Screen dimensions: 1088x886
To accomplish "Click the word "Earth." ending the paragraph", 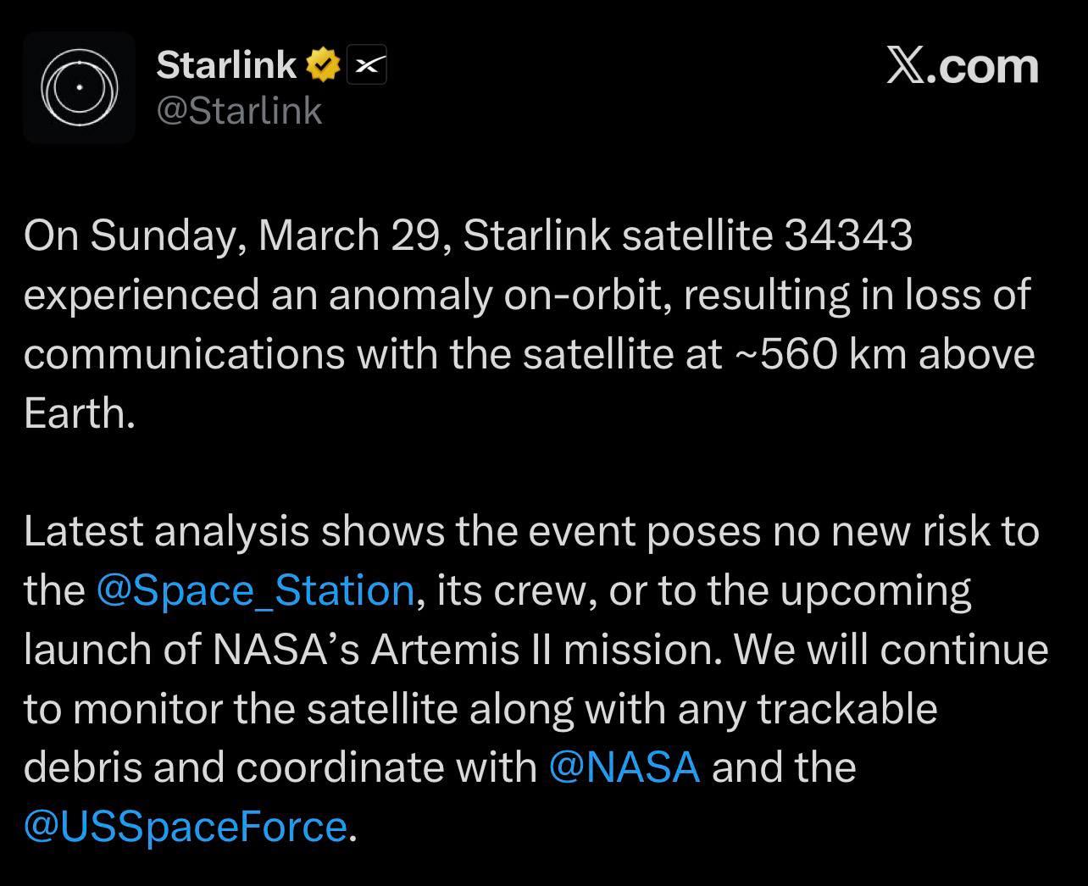I will pos(80,413).
